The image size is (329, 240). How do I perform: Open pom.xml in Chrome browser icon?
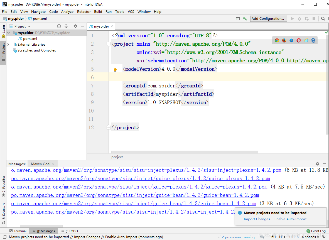coord(277,40)
